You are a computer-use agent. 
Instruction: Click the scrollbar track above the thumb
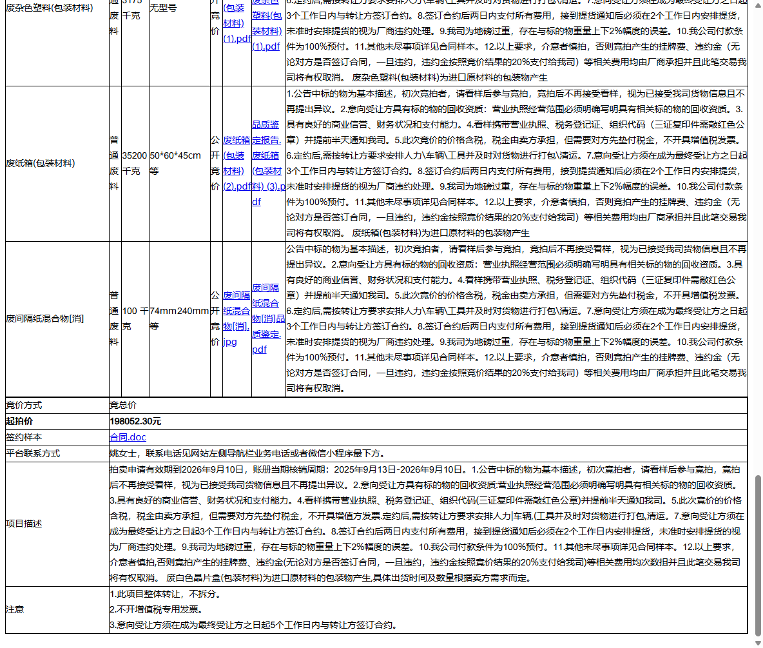(x=758, y=258)
